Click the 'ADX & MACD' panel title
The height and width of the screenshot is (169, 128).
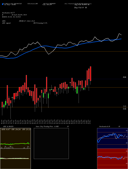point(8,126)
